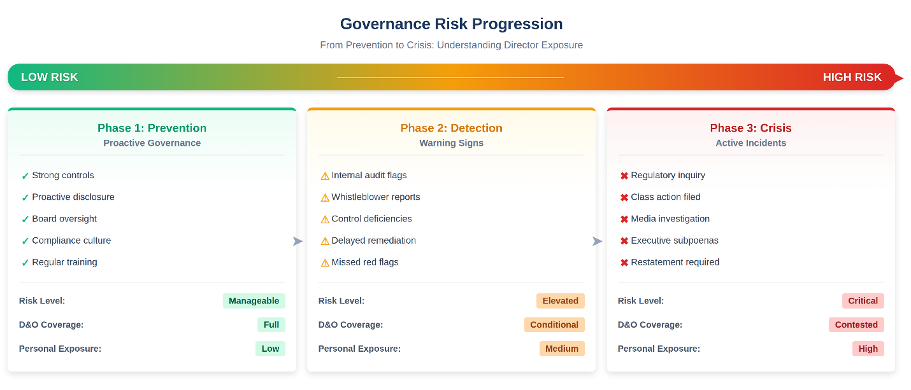Click the warning triangle beside Internal audit flags
911x390 pixels.
point(325,176)
